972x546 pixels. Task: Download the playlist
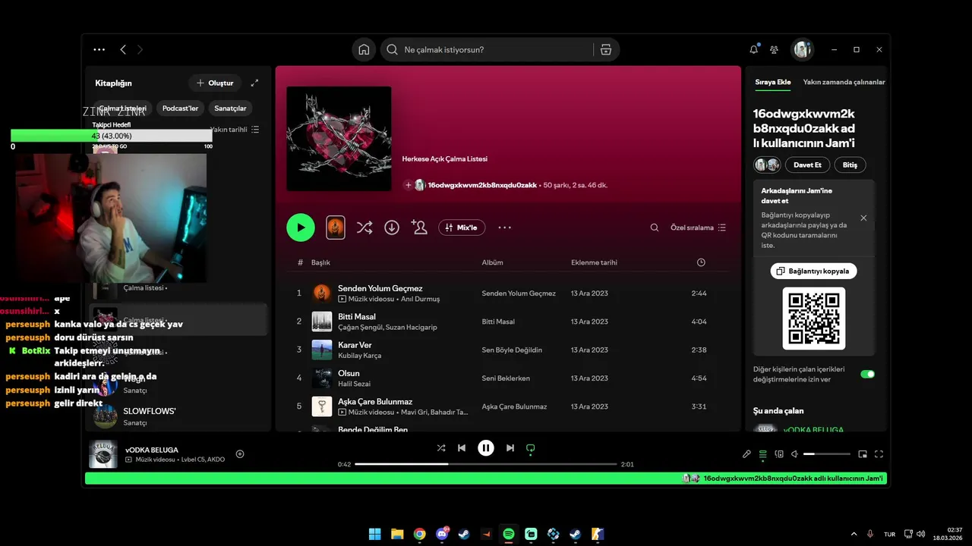392,227
